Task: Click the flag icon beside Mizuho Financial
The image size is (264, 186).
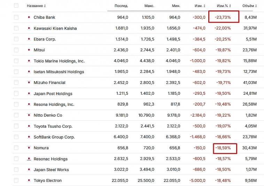Action: 29,83
